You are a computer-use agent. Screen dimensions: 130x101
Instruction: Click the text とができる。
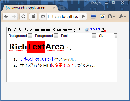85,65
